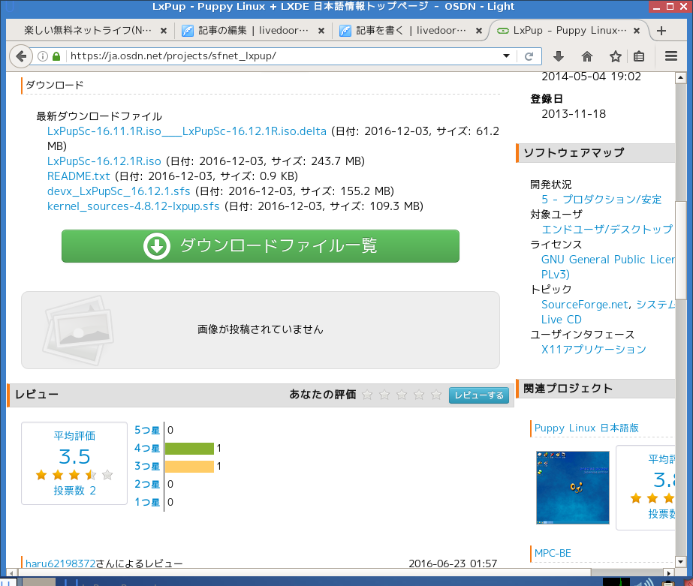Viewport: 693px width, 586px height.
Task: Open Puppy Linux 日本語版 project link
Action: [586, 428]
